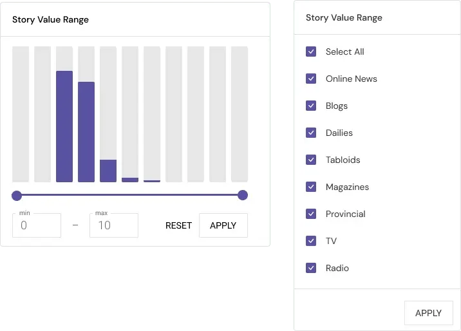Click APPLY next to the RESET button

click(223, 225)
